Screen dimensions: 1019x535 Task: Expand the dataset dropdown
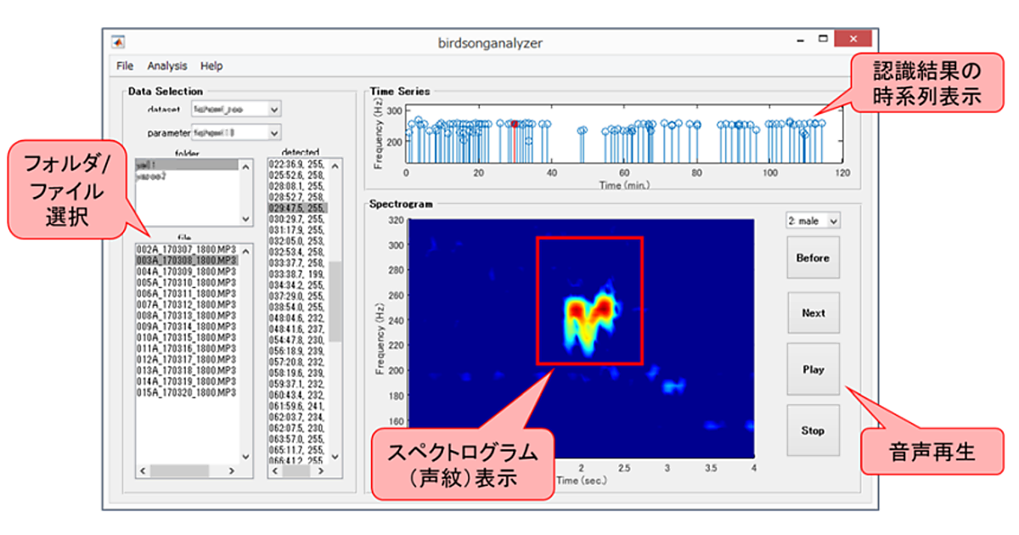[x=273, y=110]
